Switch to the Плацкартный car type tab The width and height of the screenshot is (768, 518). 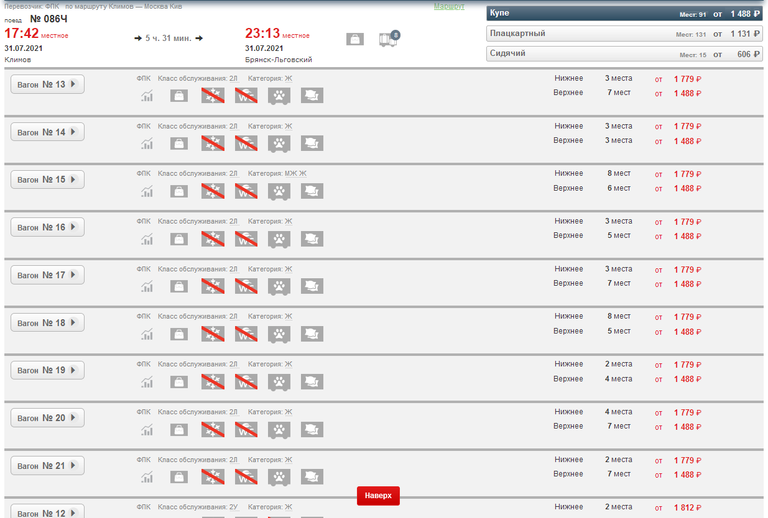coord(624,34)
